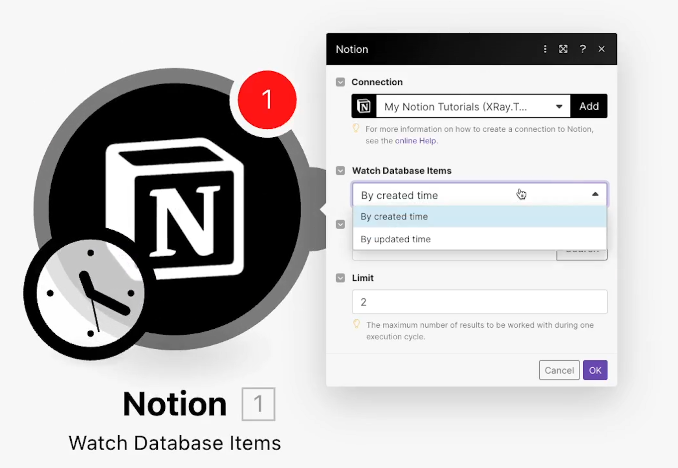Image resolution: width=678 pixels, height=468 pixels.
Task: Click the lightbulb hint icon under Connection
Action: (356, 128)
